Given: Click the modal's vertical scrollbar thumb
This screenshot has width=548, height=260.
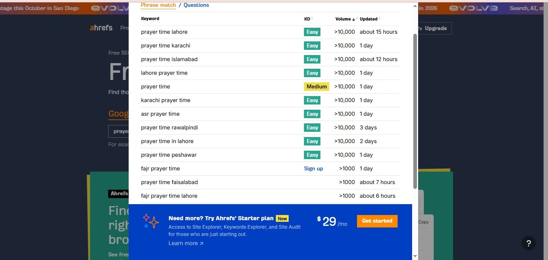Looking at the screenshot, I should 415,111.
